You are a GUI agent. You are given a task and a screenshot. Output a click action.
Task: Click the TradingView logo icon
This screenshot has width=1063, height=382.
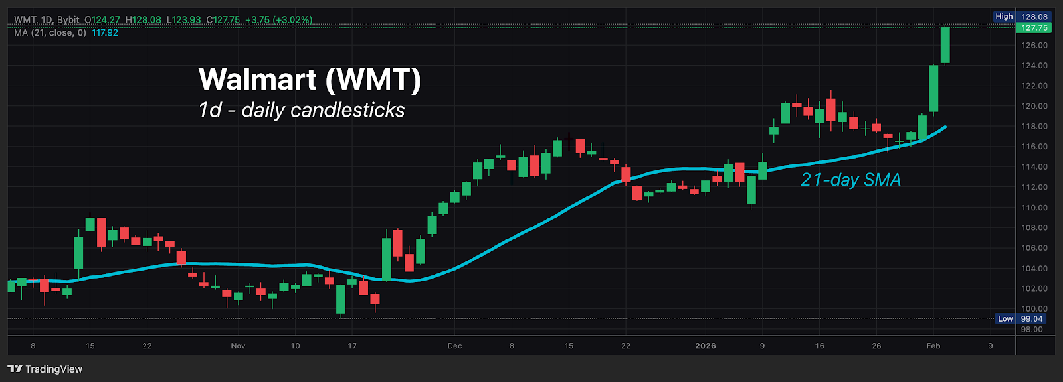[15, 369]
